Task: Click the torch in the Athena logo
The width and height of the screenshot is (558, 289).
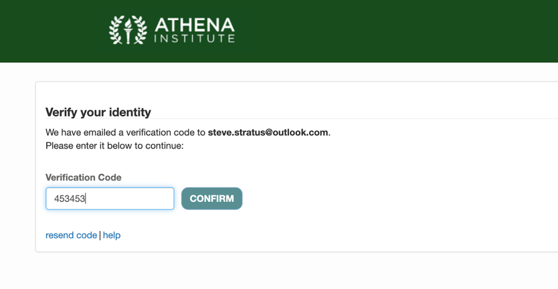Action: (128, 30)
